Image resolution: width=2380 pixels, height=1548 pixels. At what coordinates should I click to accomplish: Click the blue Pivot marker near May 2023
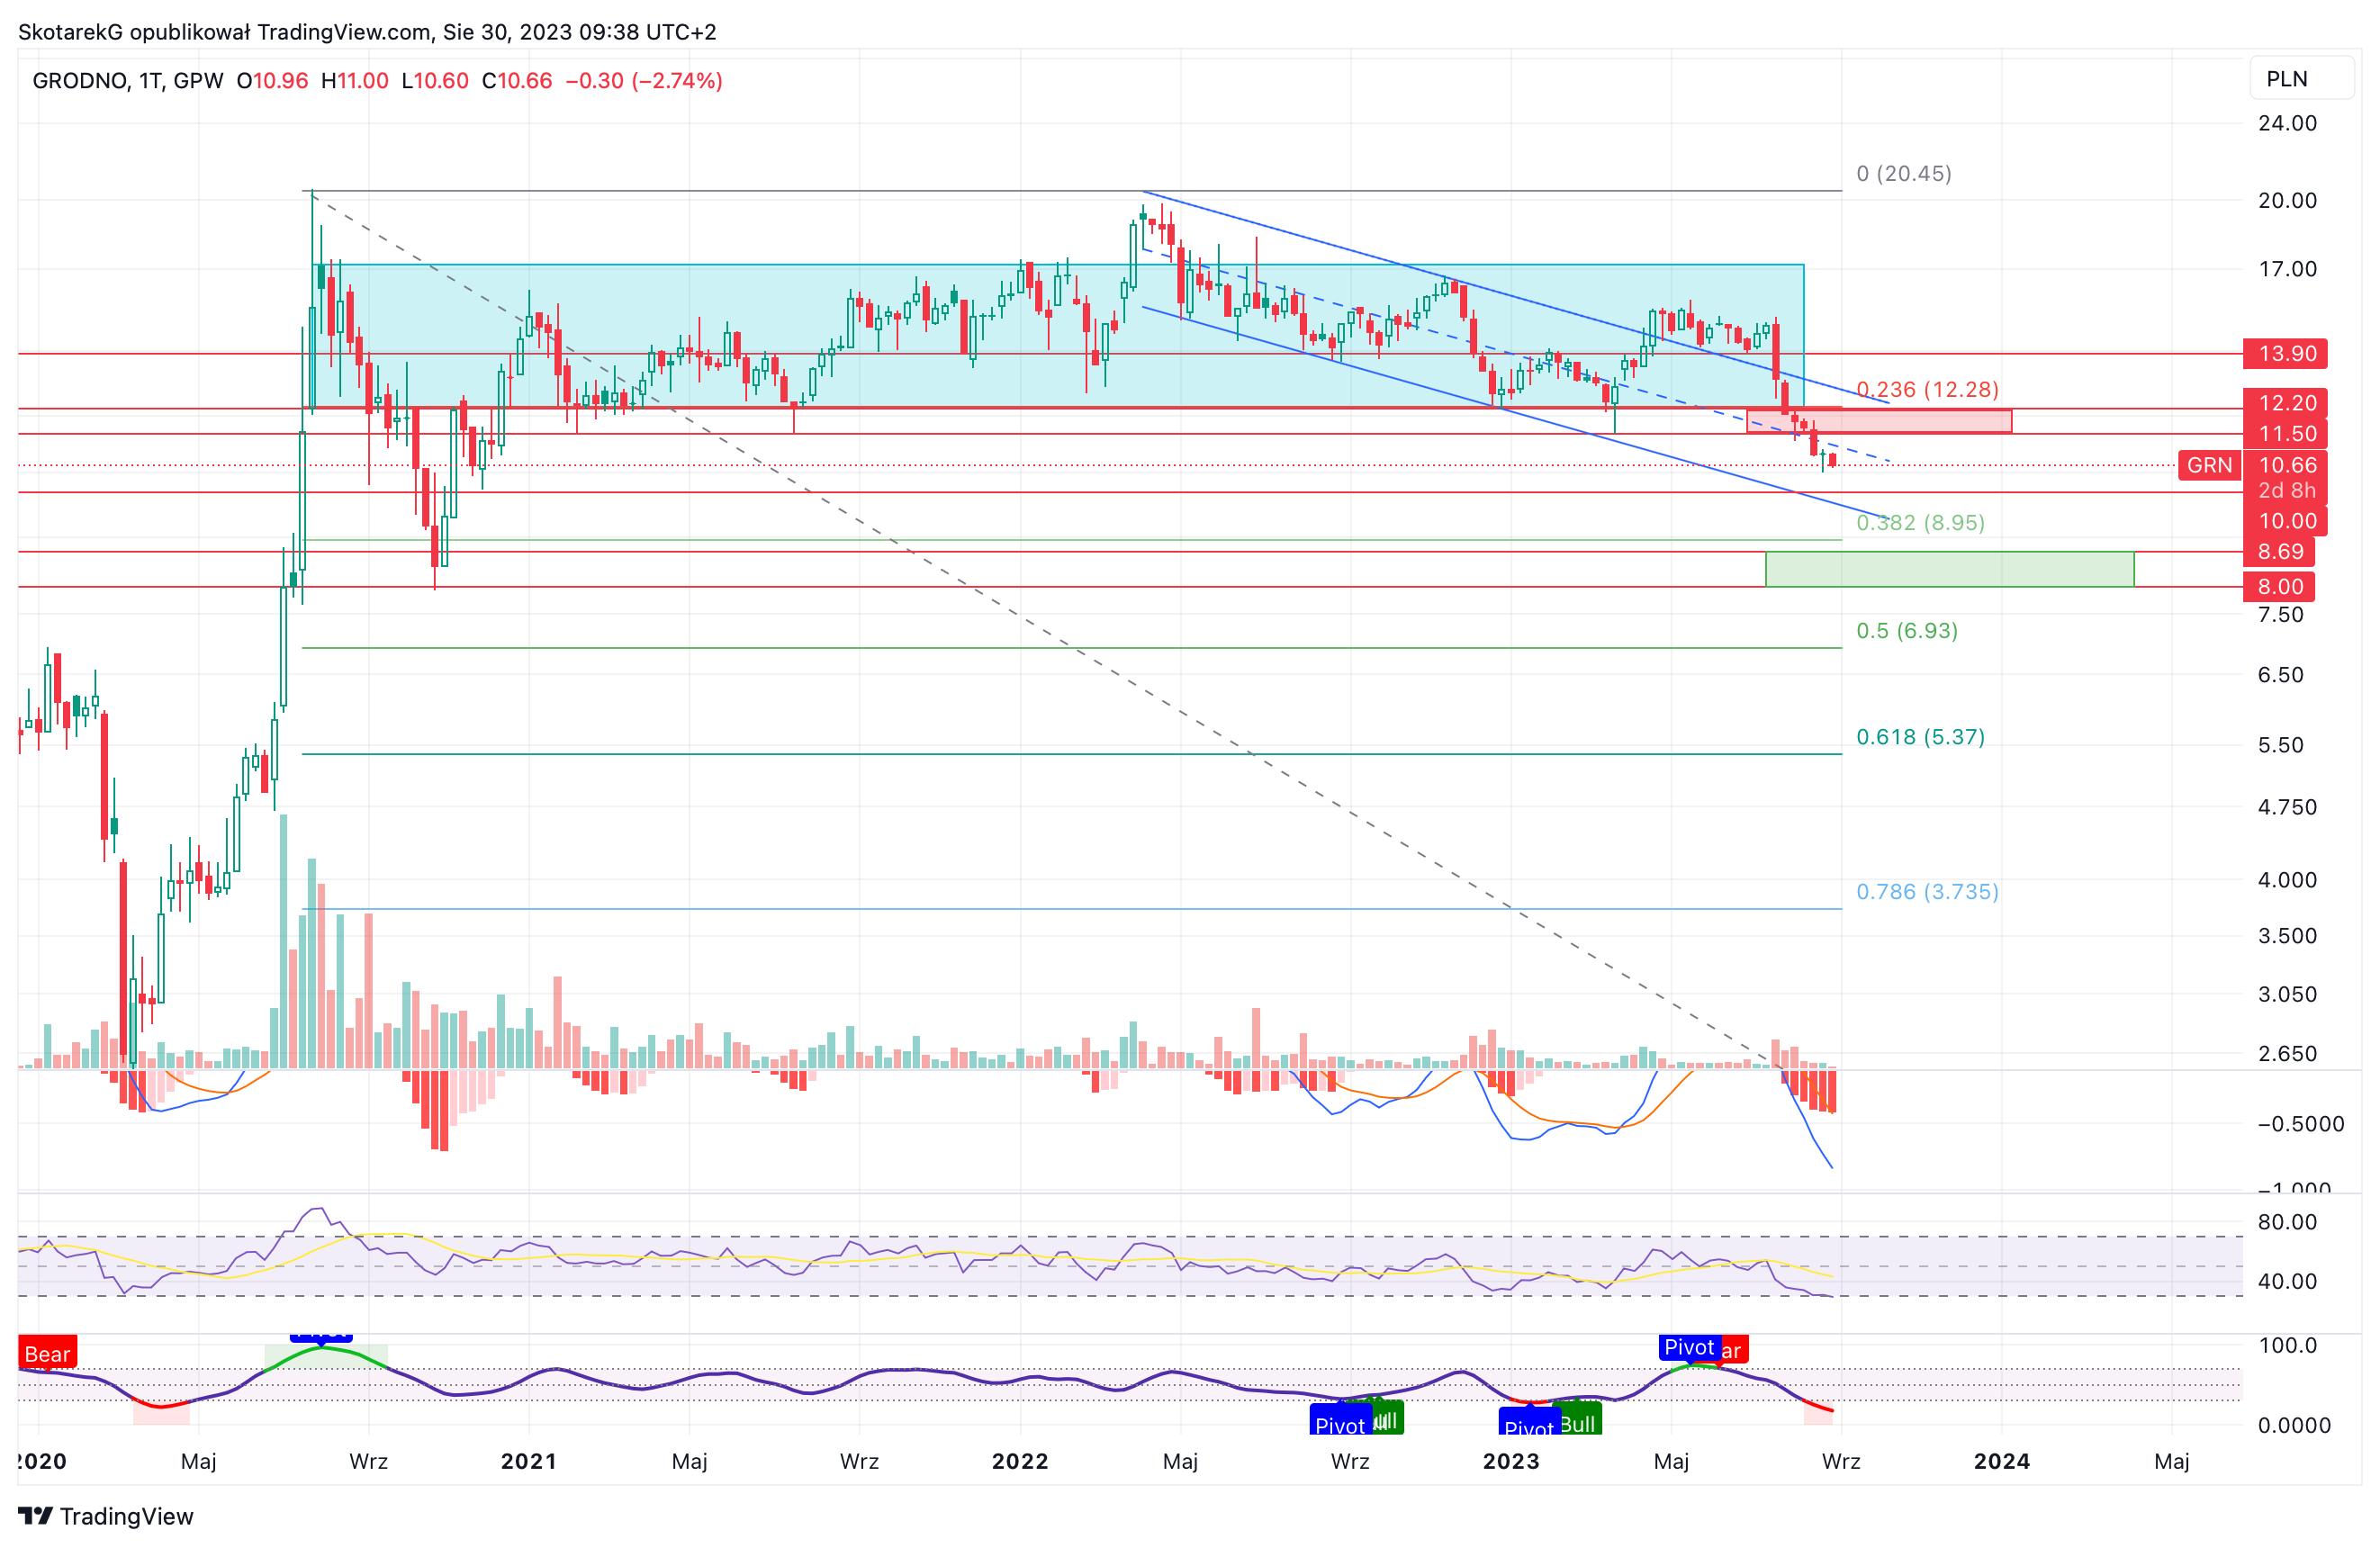point(1689,1347)
